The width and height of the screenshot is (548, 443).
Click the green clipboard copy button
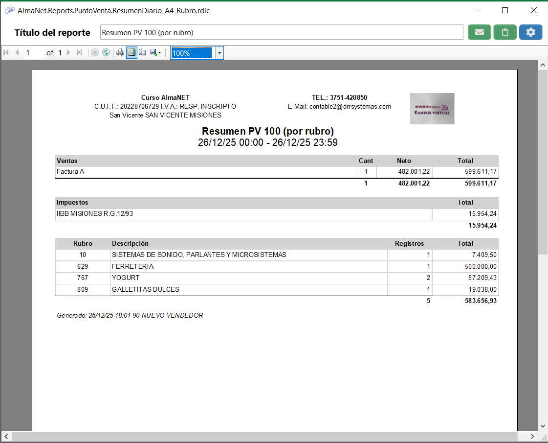coord(505,32)
